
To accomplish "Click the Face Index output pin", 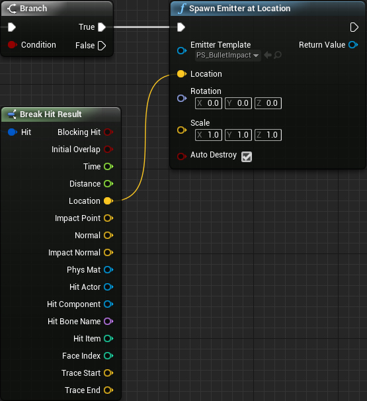I will [108, 356].
